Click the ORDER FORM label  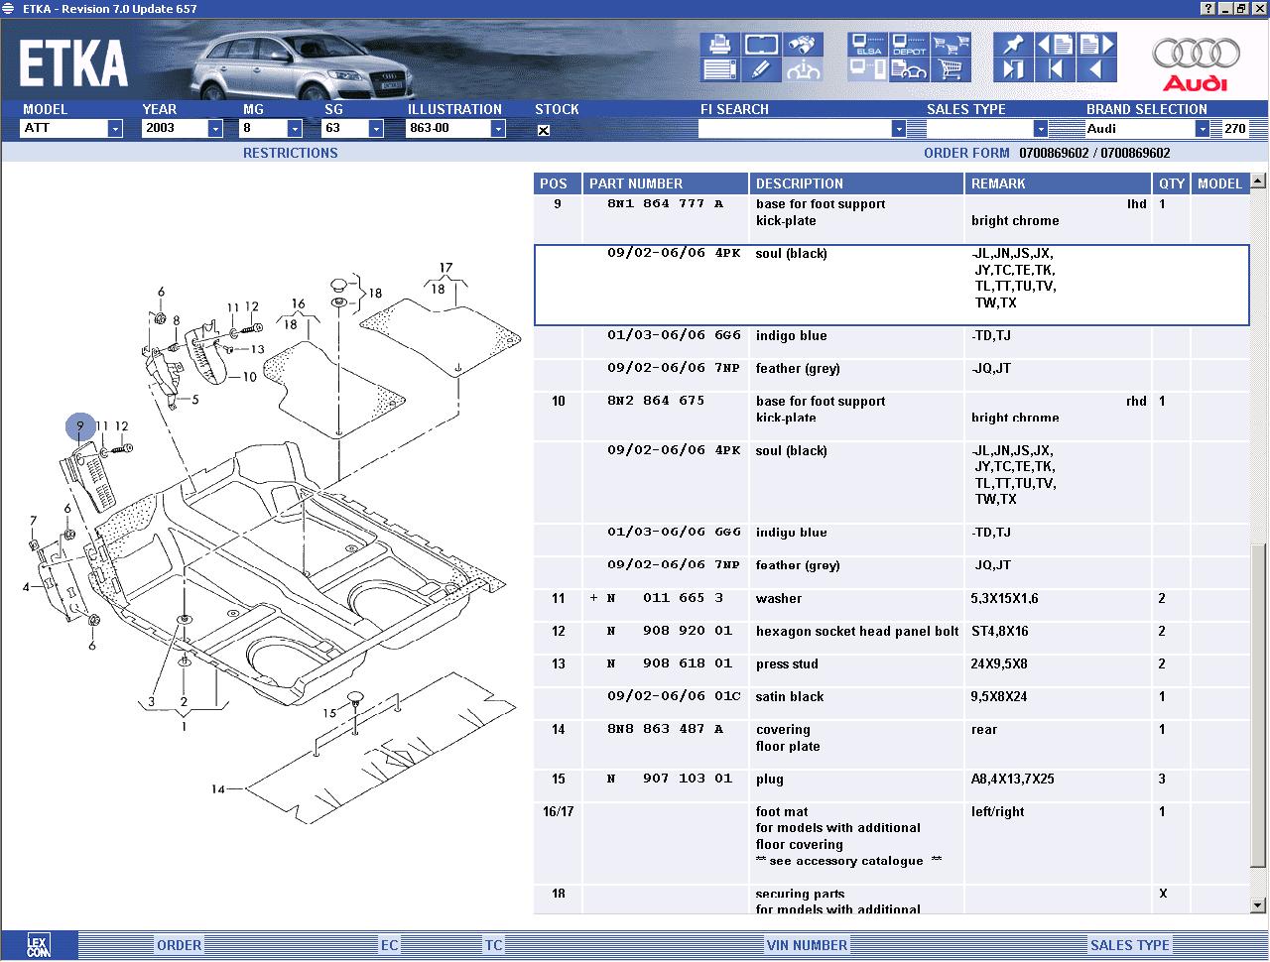tap(966, 153)
